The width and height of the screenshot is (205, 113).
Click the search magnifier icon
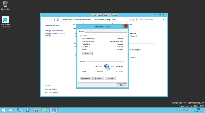pos(163,20)
